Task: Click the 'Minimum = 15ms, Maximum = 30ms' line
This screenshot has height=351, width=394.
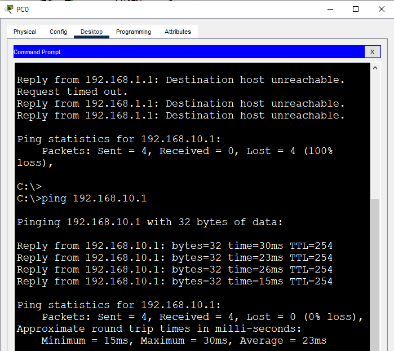Action: (x=184, y=341)
